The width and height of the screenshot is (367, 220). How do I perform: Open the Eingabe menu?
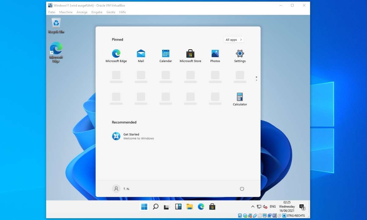[x=97, y=12]
